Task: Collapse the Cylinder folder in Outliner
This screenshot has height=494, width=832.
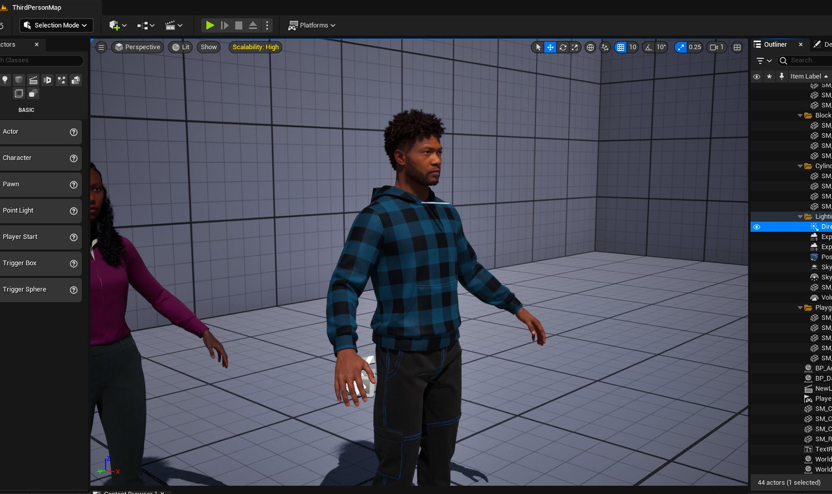Action: (800, 166)
